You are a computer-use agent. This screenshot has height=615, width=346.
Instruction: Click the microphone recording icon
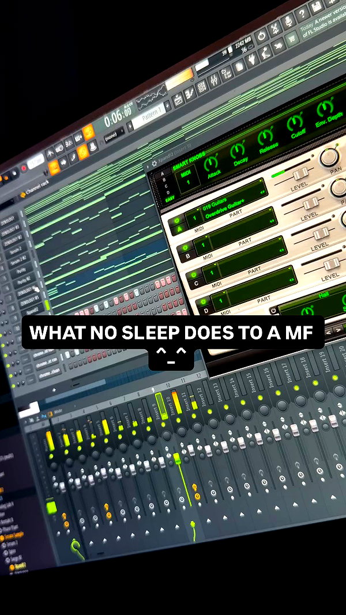(x=288, y=20)
